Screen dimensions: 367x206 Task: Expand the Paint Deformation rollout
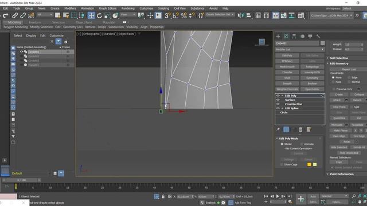point(342,174)
